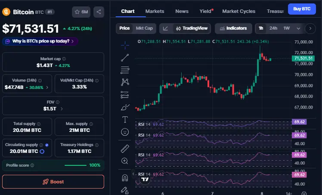Open the Yield tab
Screen dimensions: 322x195
206,11
